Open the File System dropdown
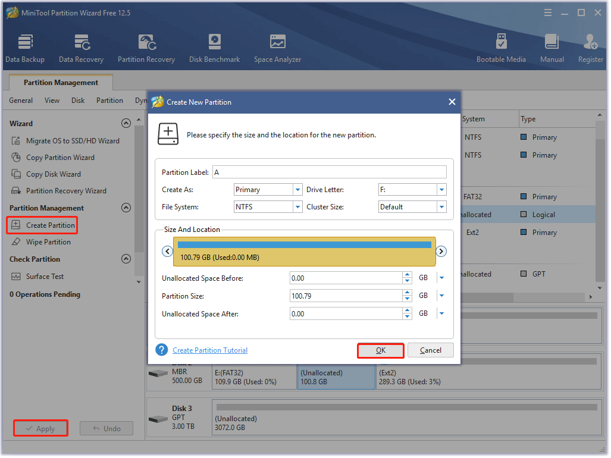The image size is (611, 458). click(298, 207)
